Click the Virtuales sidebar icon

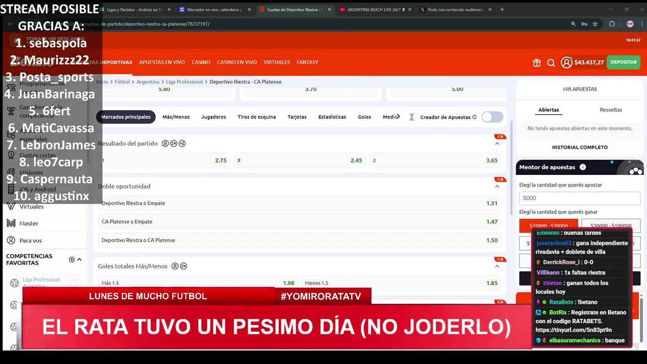click(x=11, y=206)
